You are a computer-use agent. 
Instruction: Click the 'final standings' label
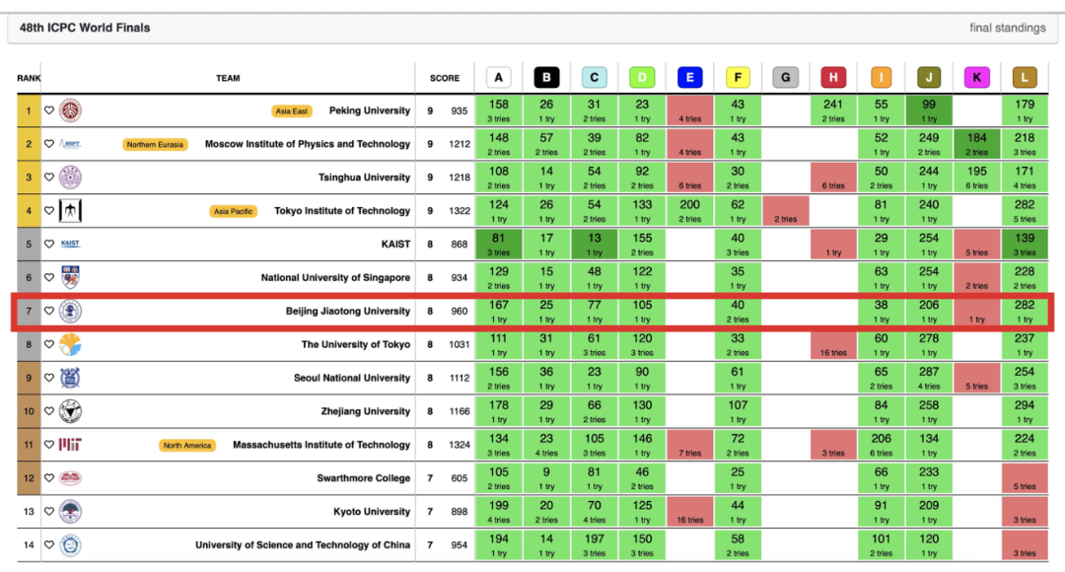coord(1007,28)
